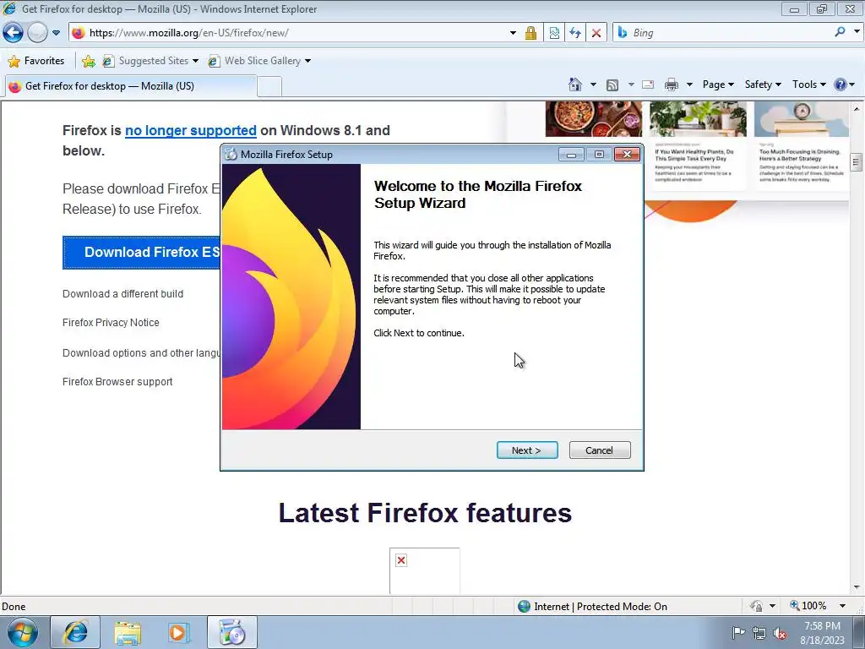Click the Internet Explorer taskbar icon
Viewport: 865px width, 649px height.
(x=75, y=632)
